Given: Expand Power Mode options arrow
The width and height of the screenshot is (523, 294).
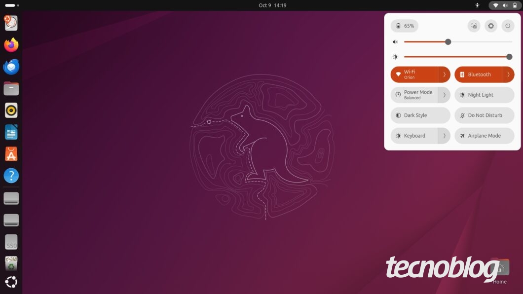Looking at the screenshot, I should (x=444, y=95).
